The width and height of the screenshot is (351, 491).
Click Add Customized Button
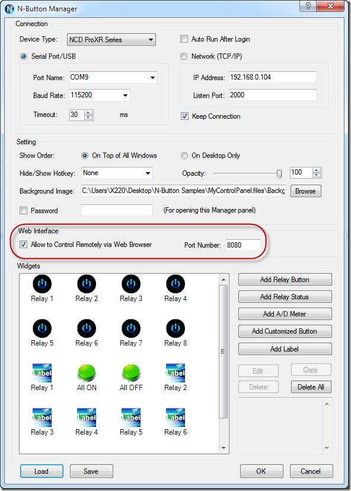[x=285, y=331]
